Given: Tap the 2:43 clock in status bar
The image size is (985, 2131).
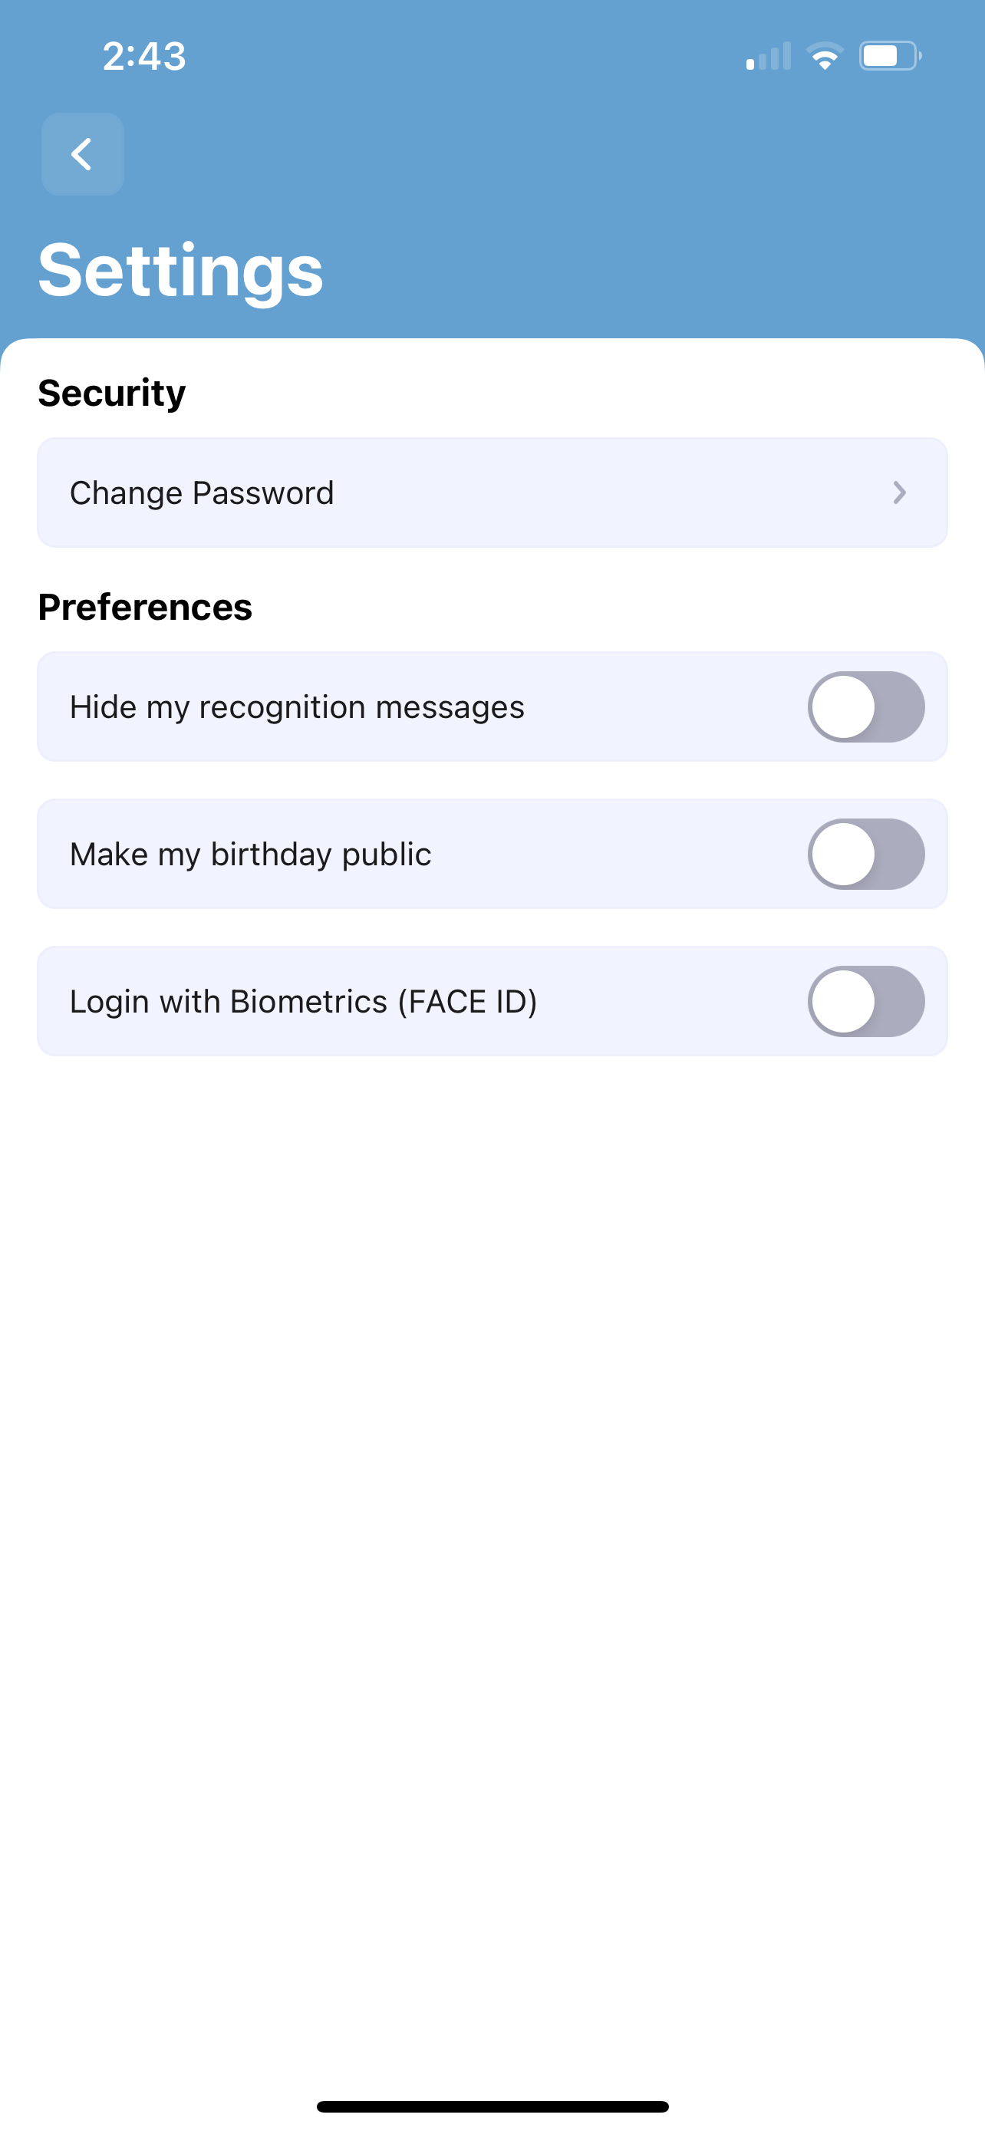Looking at the screenshot, I should [x=144, y=56].
